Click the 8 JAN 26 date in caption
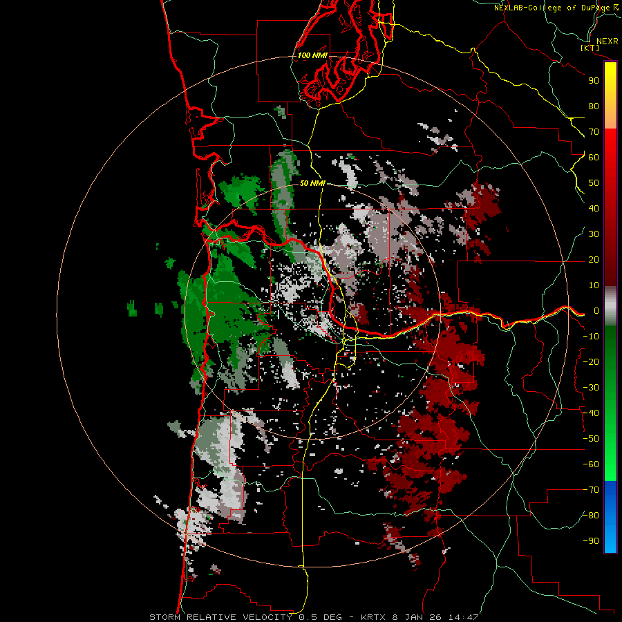 click(x=417, y=617)
